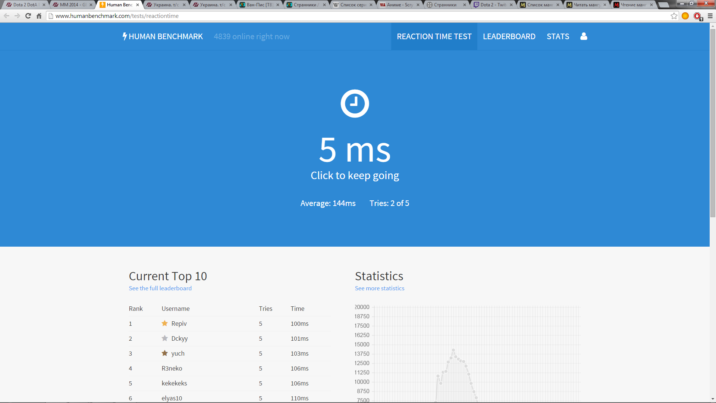This screenshot has height=403, width=716.
Task: Click the page vertical scrollbar thumb
Action: click(x=713, y=123)
